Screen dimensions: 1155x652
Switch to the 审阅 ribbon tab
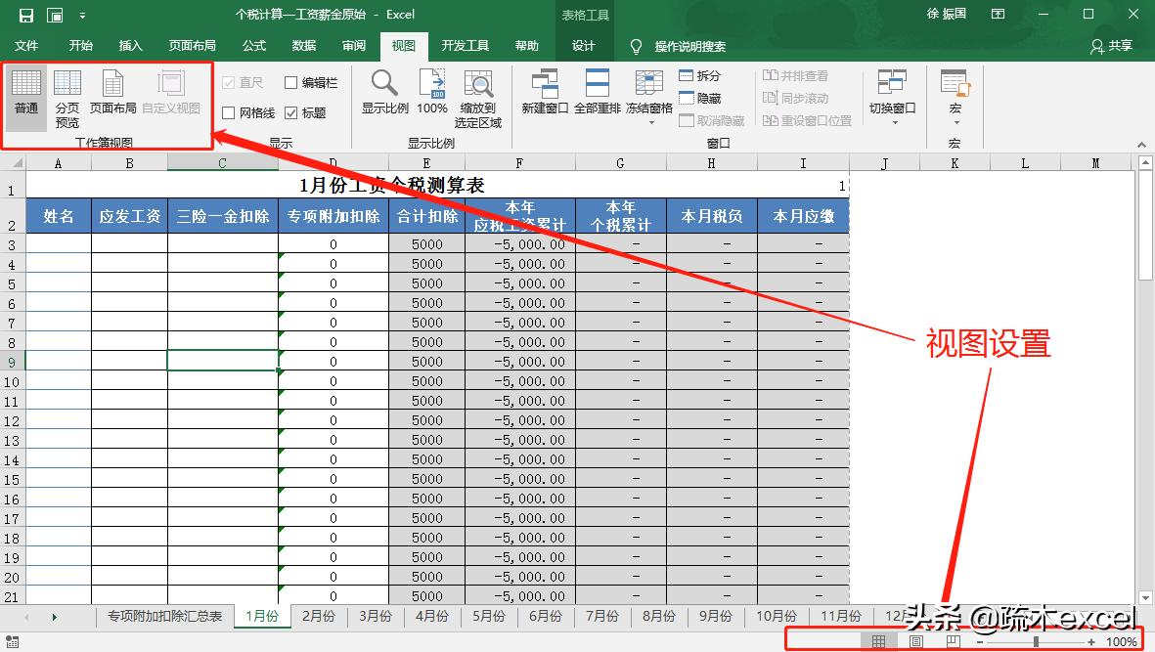(x=353, y=45)
